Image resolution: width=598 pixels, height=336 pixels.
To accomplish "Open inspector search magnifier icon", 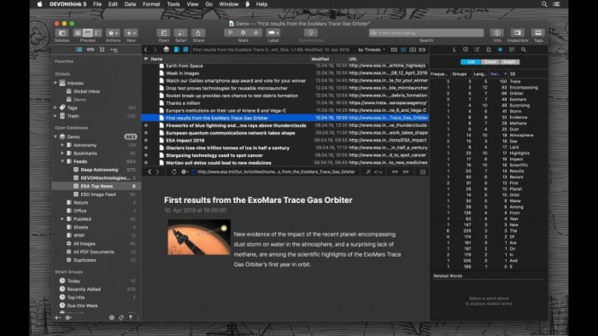I will tap(524, 49).
